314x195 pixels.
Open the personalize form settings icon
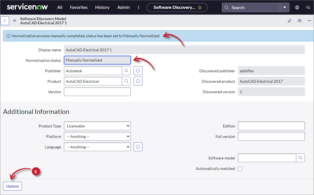[x=299, y=21]
